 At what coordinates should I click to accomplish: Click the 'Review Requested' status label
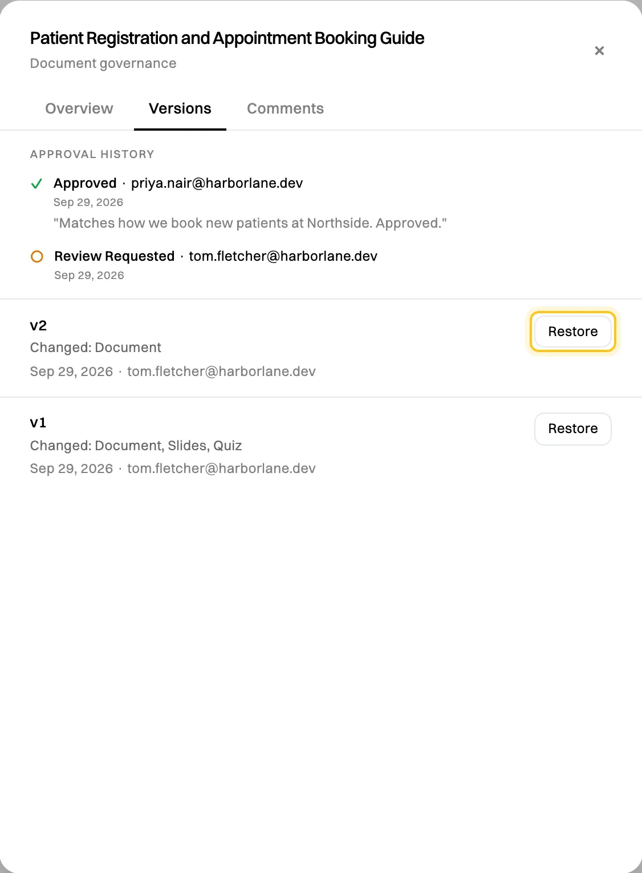115,256
